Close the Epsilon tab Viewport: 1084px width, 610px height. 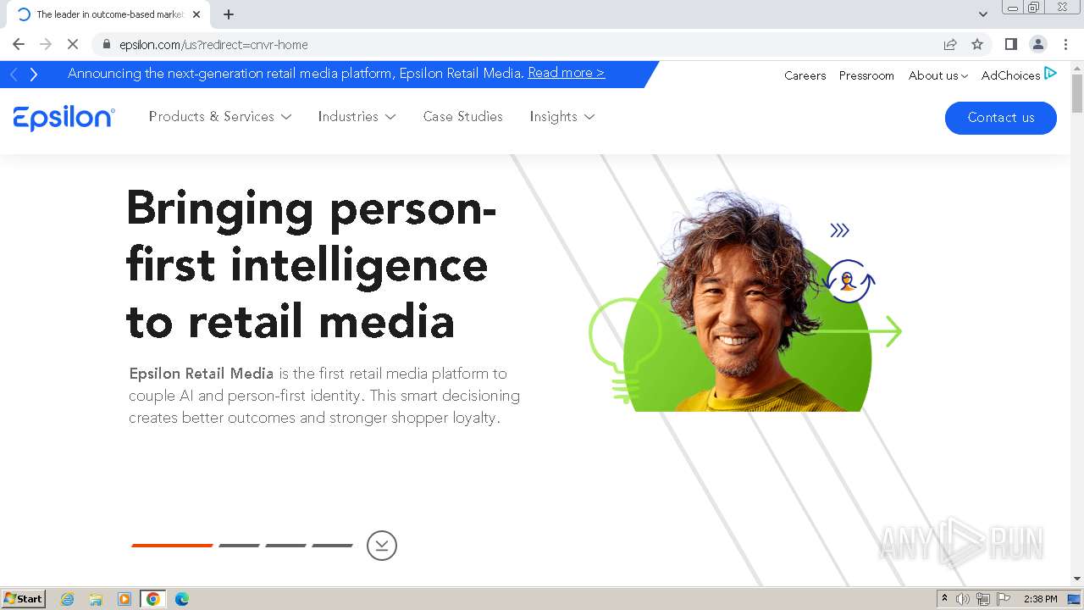tap(196, 14)
